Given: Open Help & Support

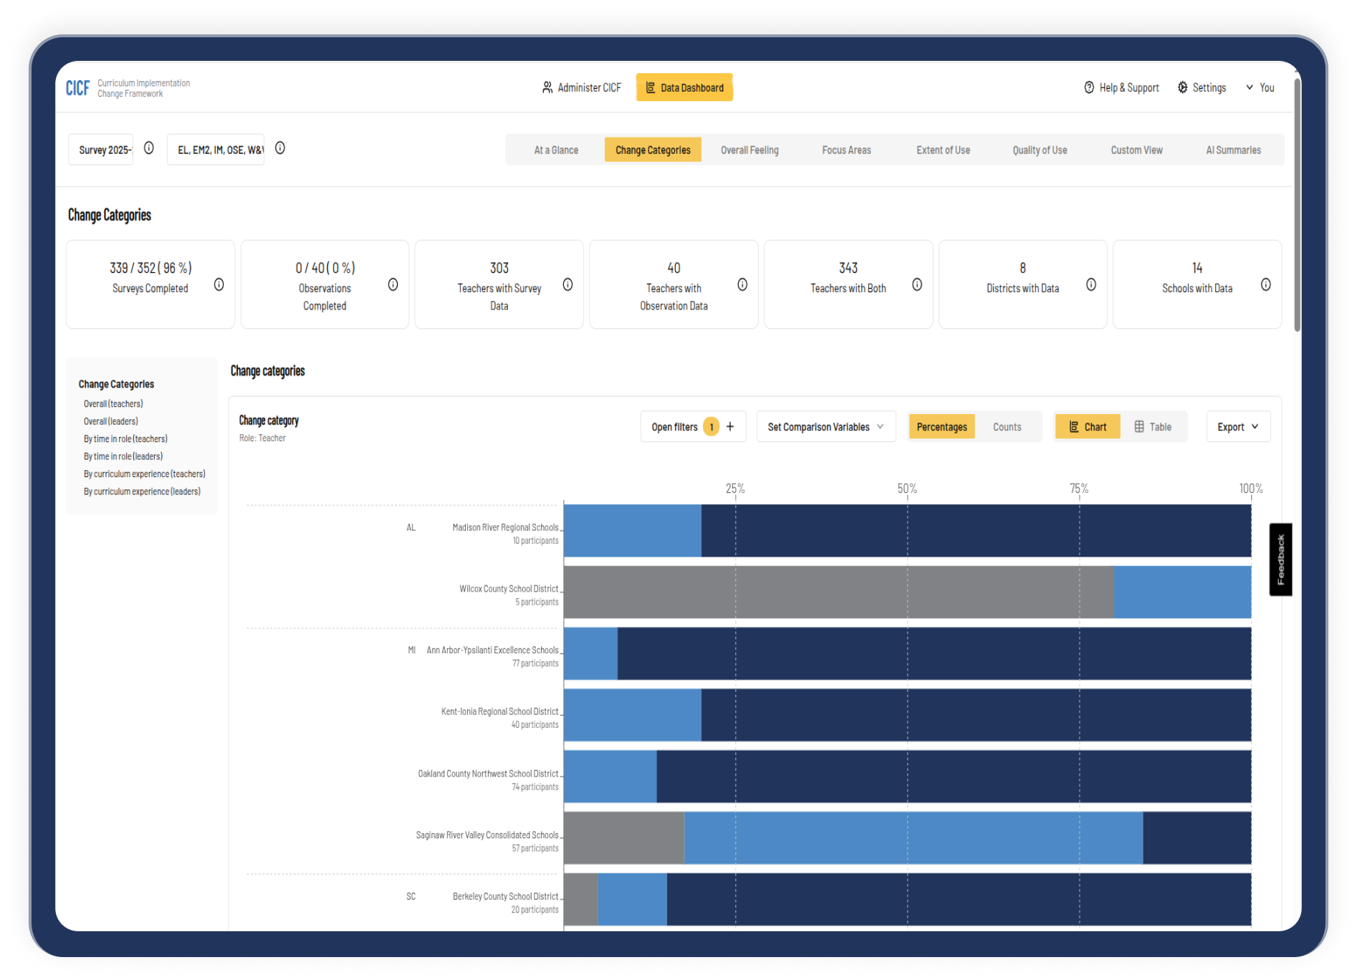Looking at the screenshot, I should coord(1121,87).
